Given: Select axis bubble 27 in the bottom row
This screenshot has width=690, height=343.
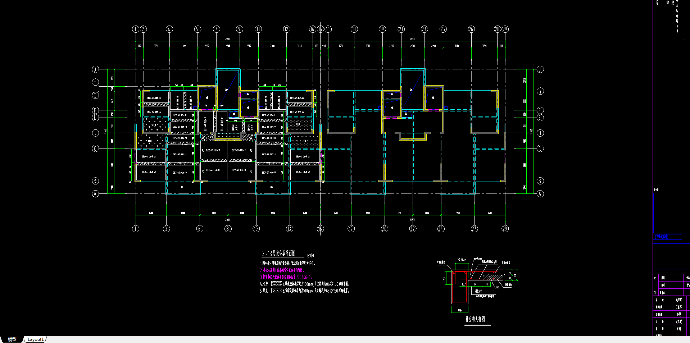Looking at the screenshot, I should pyautogui.click(x=474, y=229).
